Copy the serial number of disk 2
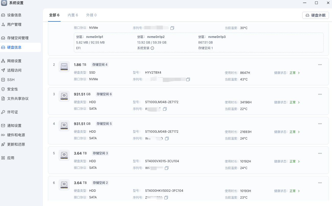This screenshot has width=332, height=206. [188, 79]
